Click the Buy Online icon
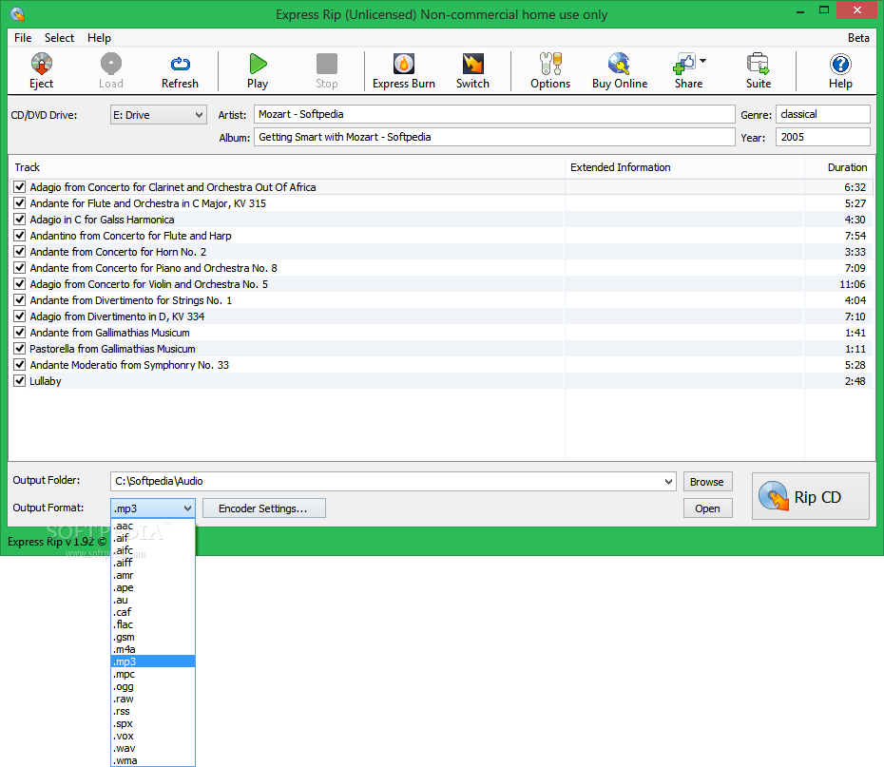 (x=619, y=64)
